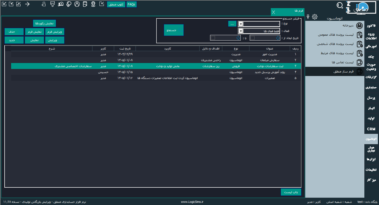Click inside the نوع combo text field

click(261, 24)
